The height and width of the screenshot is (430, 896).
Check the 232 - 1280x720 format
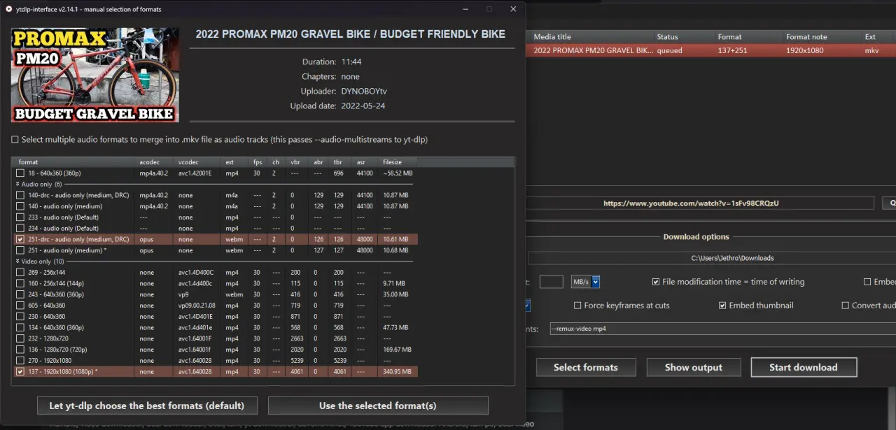click(20, 338)
